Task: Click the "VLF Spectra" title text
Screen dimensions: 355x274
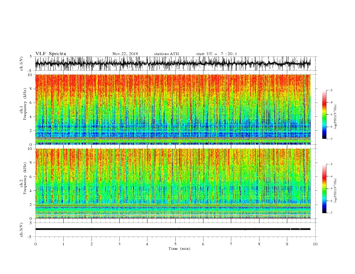Action: coord(51,54)
